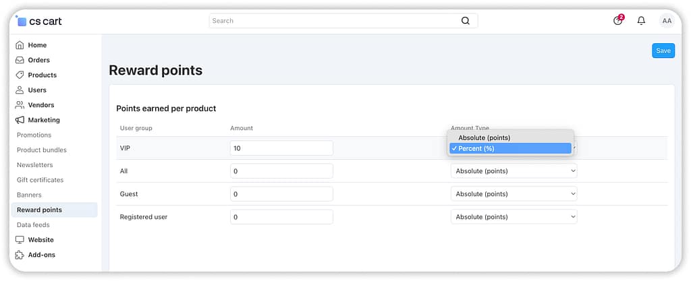Expand Amount Type dropdown for Guest
Image resolution: width=691 pixels, height=281 pixels.
514,194
